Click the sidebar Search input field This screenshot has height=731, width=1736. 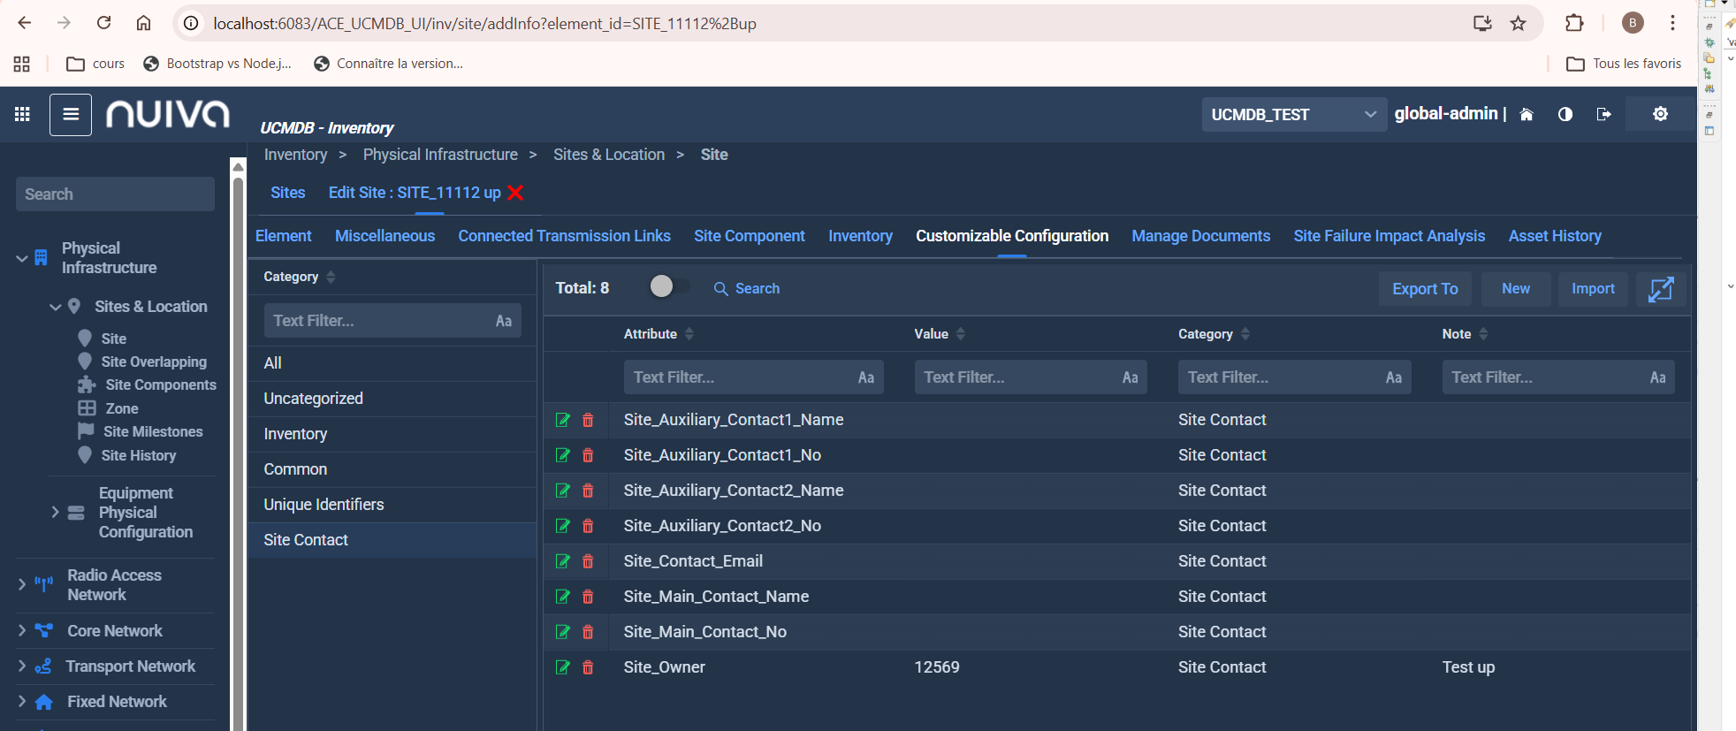pos(115,194)
